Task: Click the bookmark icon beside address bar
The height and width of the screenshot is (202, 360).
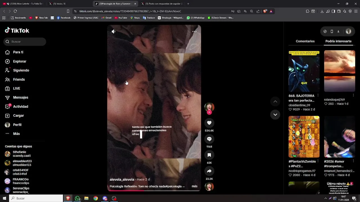Action: point(68,11)
